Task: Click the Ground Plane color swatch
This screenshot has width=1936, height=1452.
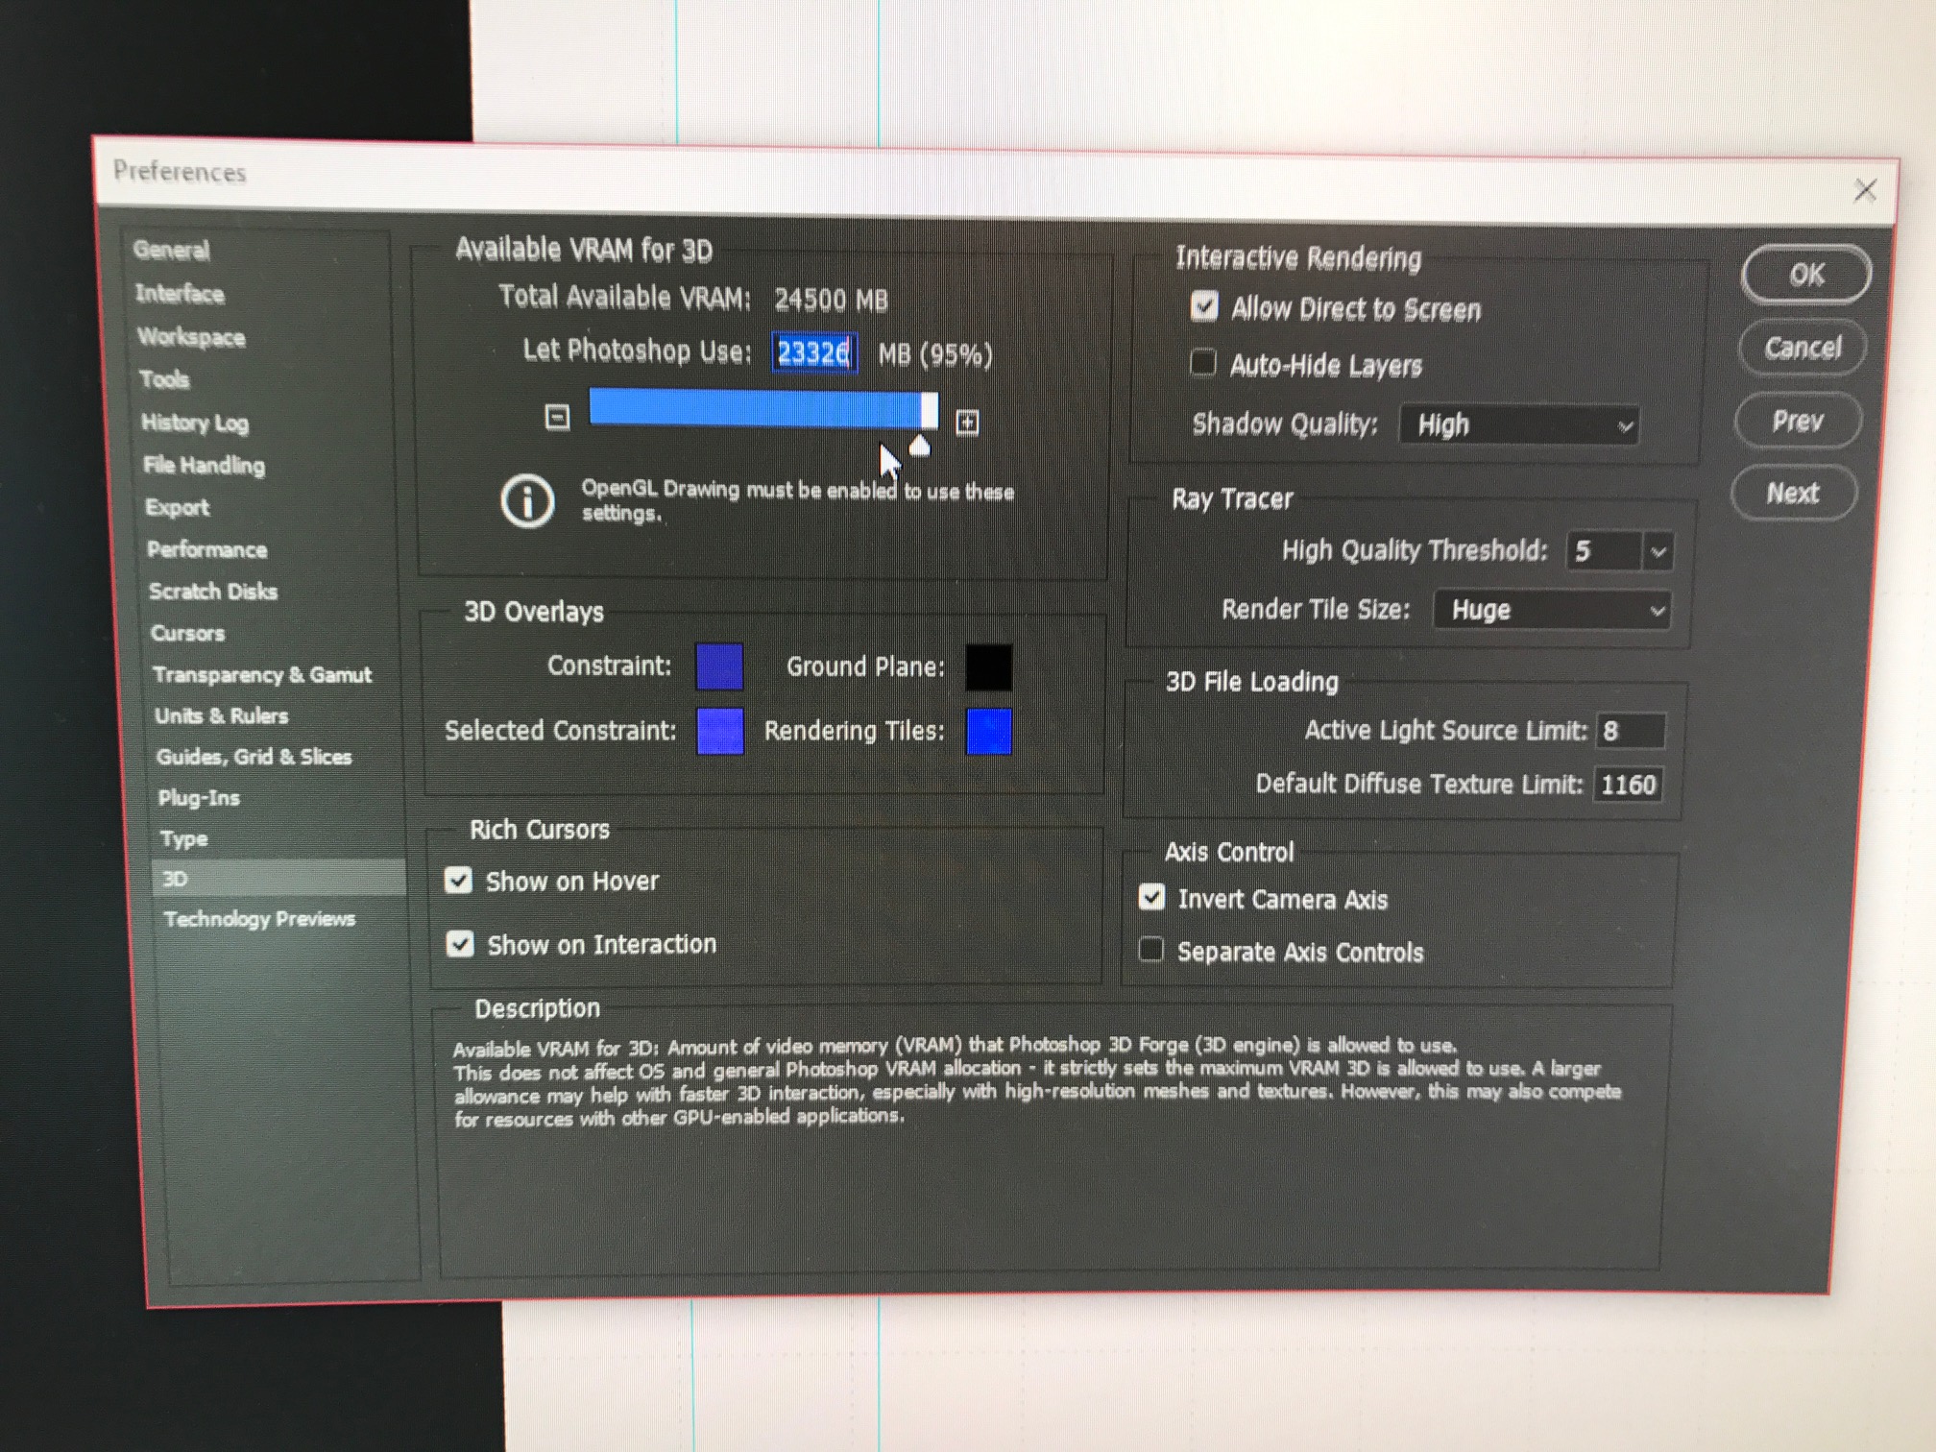Action: pos(988,667)
